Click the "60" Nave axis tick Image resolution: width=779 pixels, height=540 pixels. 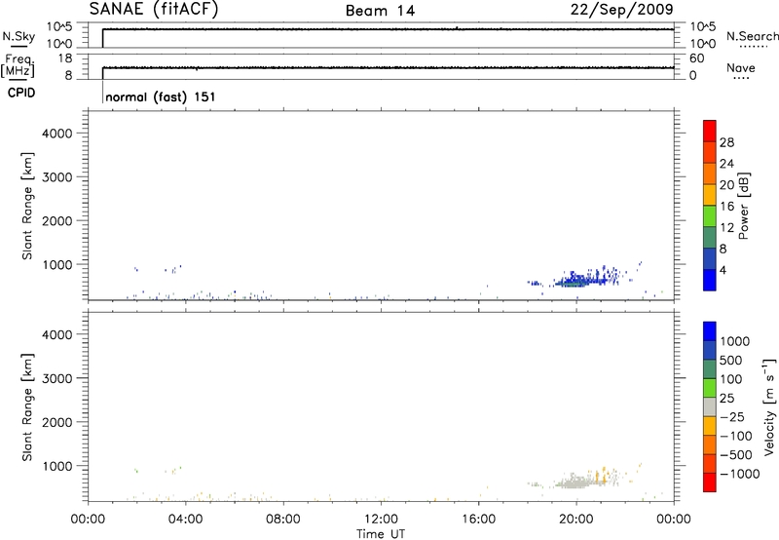[x=696, y=58]
